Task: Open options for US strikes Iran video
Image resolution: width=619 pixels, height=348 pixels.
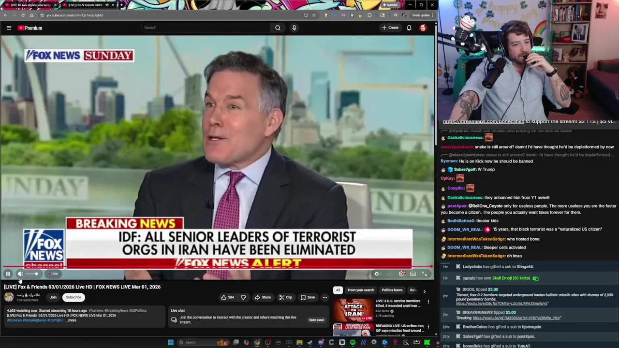Action: click(428, 327)
